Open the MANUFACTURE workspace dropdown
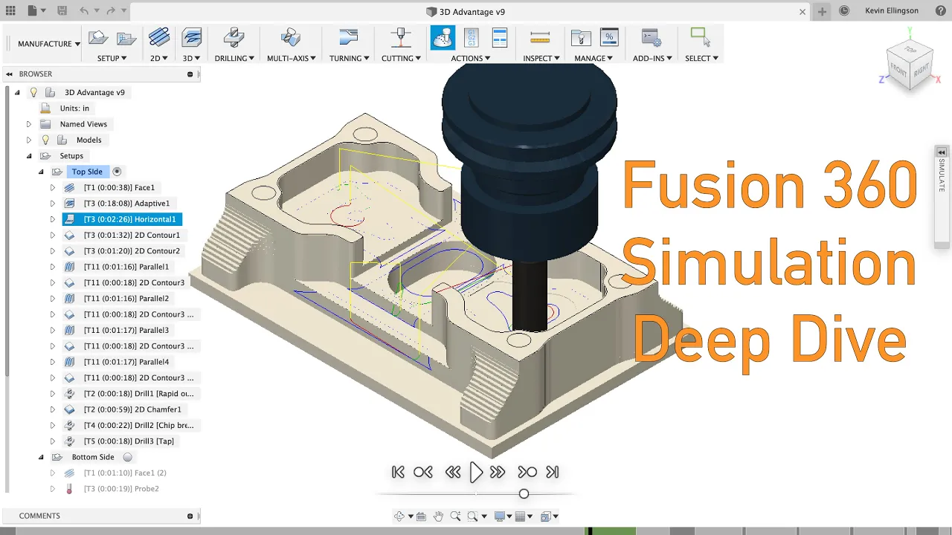Screen dimensions: 952x535 click(49, 44)
